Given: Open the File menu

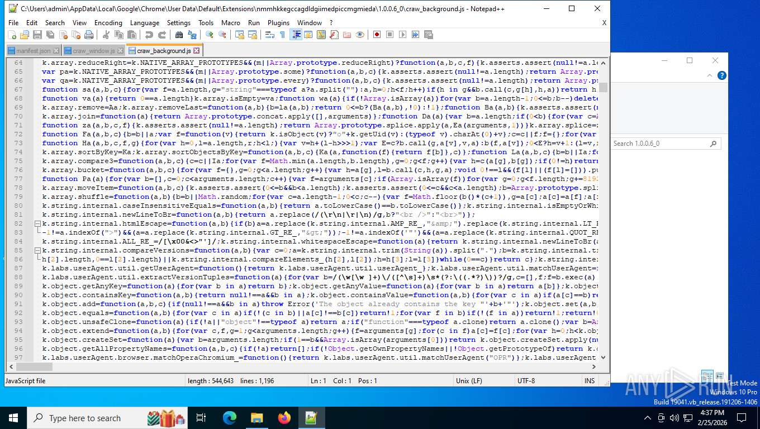Looking at the screenshot, I should [x=13, y=23].
